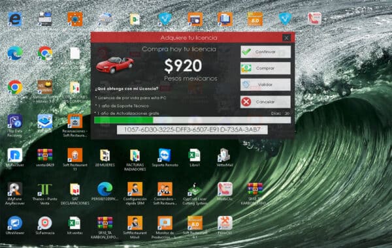The height and width of the screenshot is (248, 392).
Task: Click the Thanos - Punto Venta icon
Action: [44, 194]
